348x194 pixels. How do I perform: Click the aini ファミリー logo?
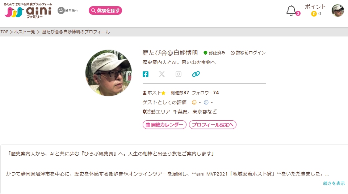pyautogui.click(x=28, y=10)
